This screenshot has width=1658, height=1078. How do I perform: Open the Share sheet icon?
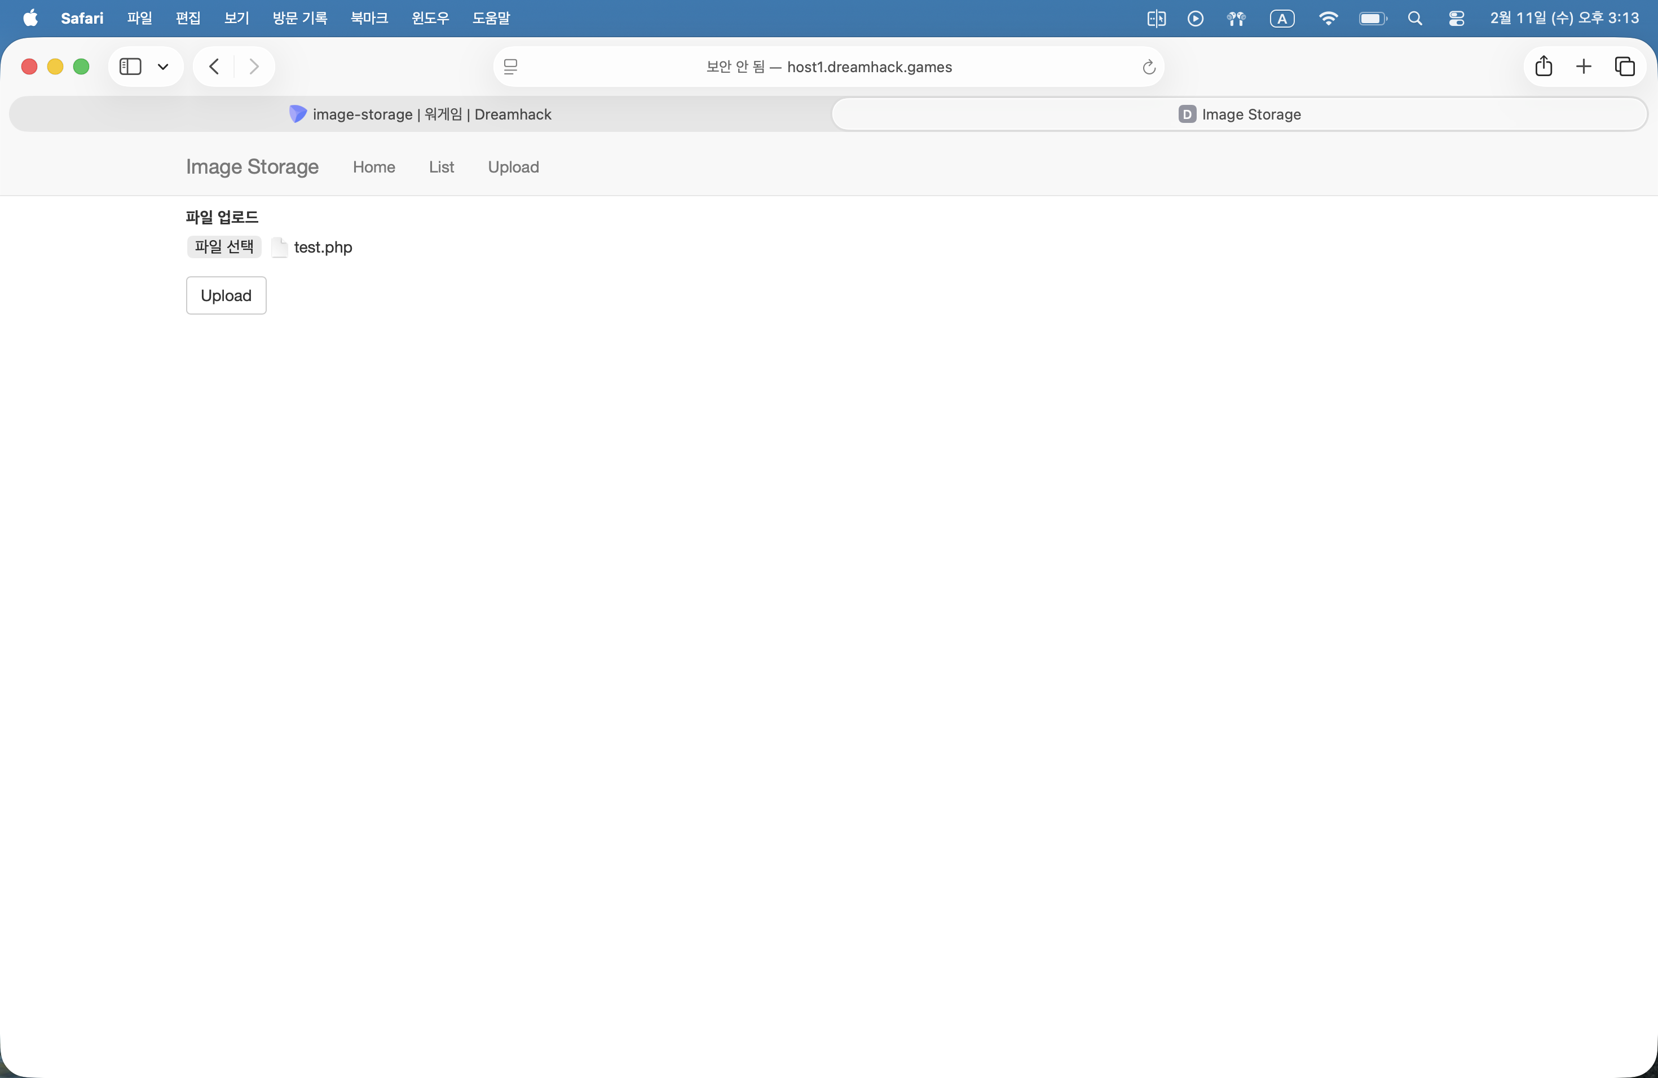pyautogui.click(x=1544, y=67)
